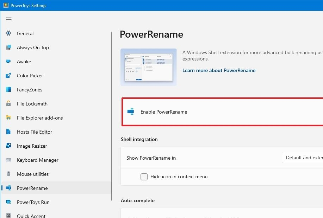The width and height of the screenshot is (323, 218).
Task: Open the hamburger navigation menu
Action: [9, 19]
